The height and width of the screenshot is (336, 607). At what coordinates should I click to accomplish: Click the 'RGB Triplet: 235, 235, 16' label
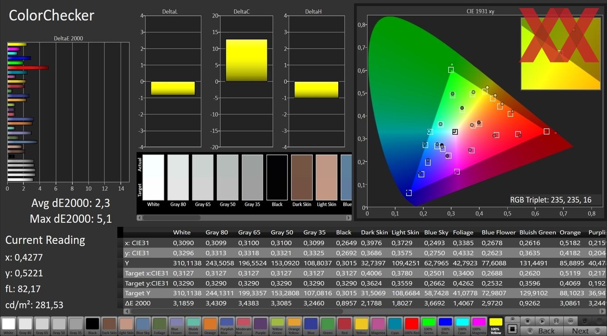551,200
